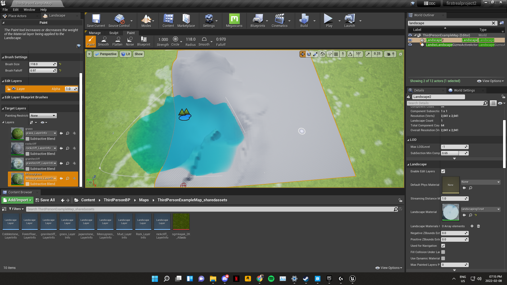Choose the Smooth brush falloff
The height and width of the screenshot is (285, 507).
[x=204, y=41]
